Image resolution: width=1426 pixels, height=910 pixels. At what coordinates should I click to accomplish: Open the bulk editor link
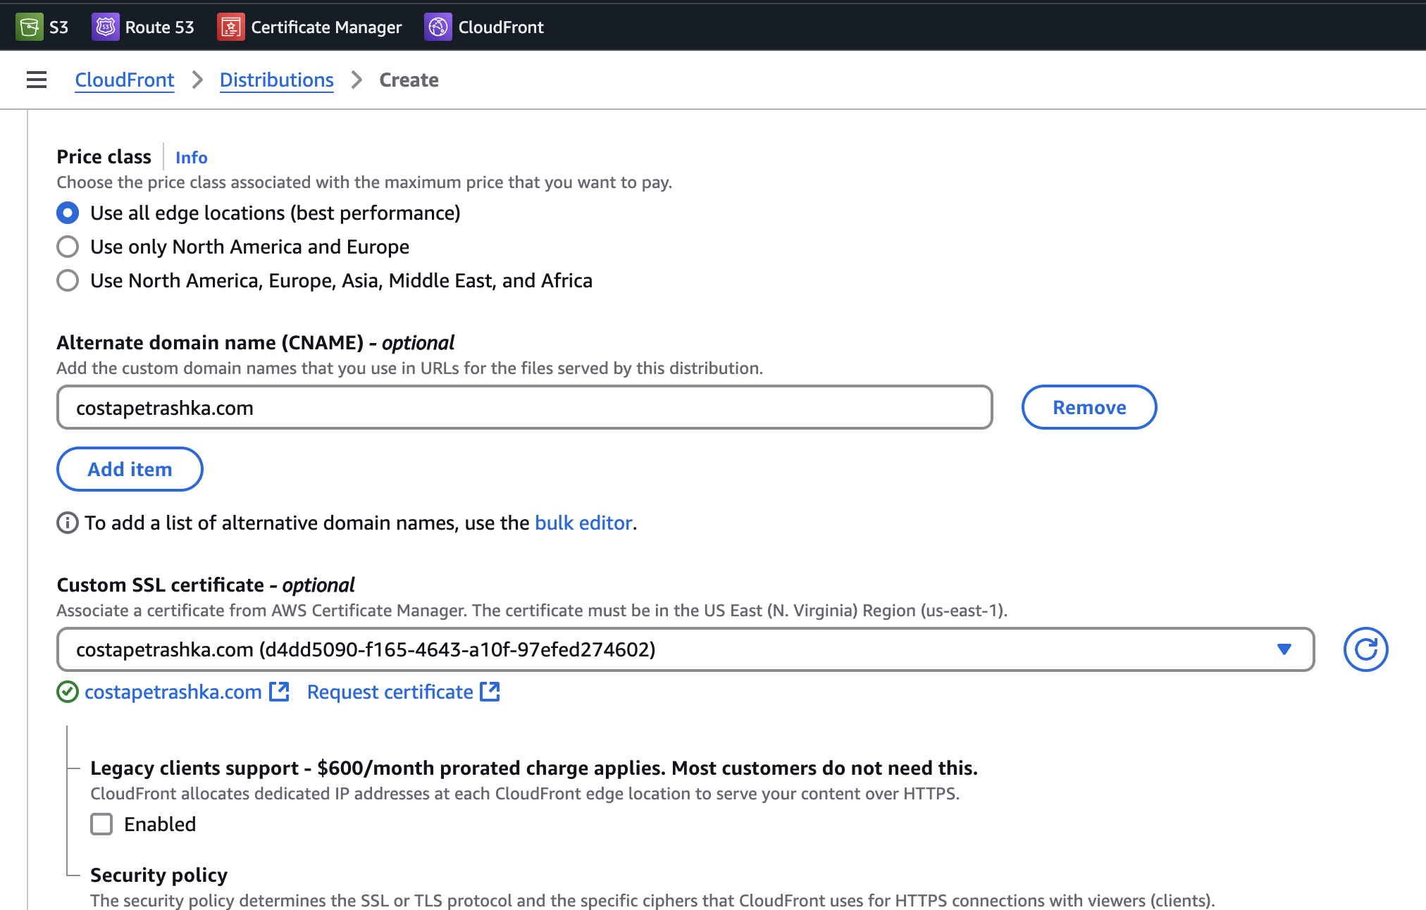coord(583,523)
